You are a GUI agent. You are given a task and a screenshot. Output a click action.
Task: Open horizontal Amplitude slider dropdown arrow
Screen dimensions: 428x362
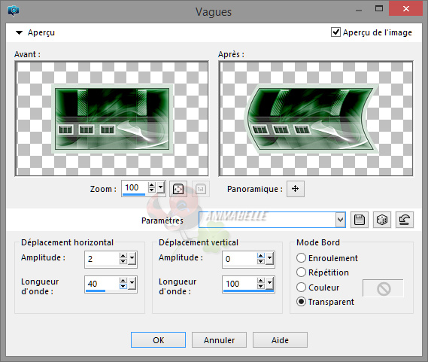click(x=132, y=258)
